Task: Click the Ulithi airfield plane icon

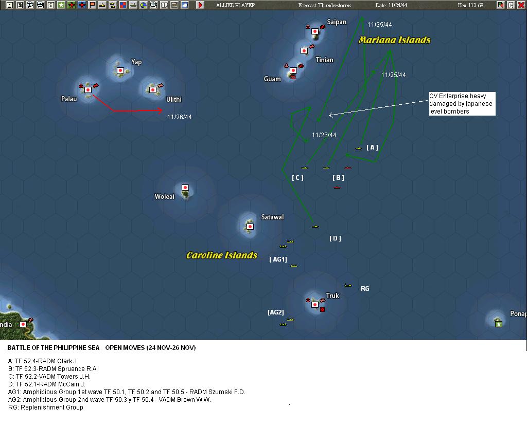Action: tap(161, 86)
